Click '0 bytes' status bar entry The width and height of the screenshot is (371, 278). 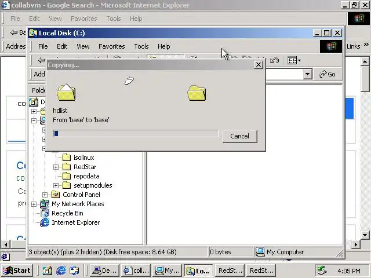[220, 252]
